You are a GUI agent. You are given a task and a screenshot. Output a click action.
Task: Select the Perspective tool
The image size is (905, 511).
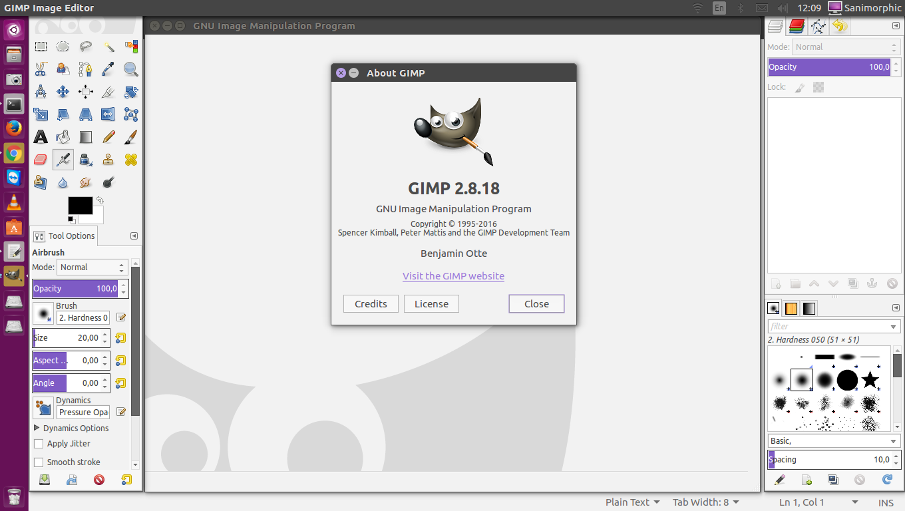click(86, 114)
